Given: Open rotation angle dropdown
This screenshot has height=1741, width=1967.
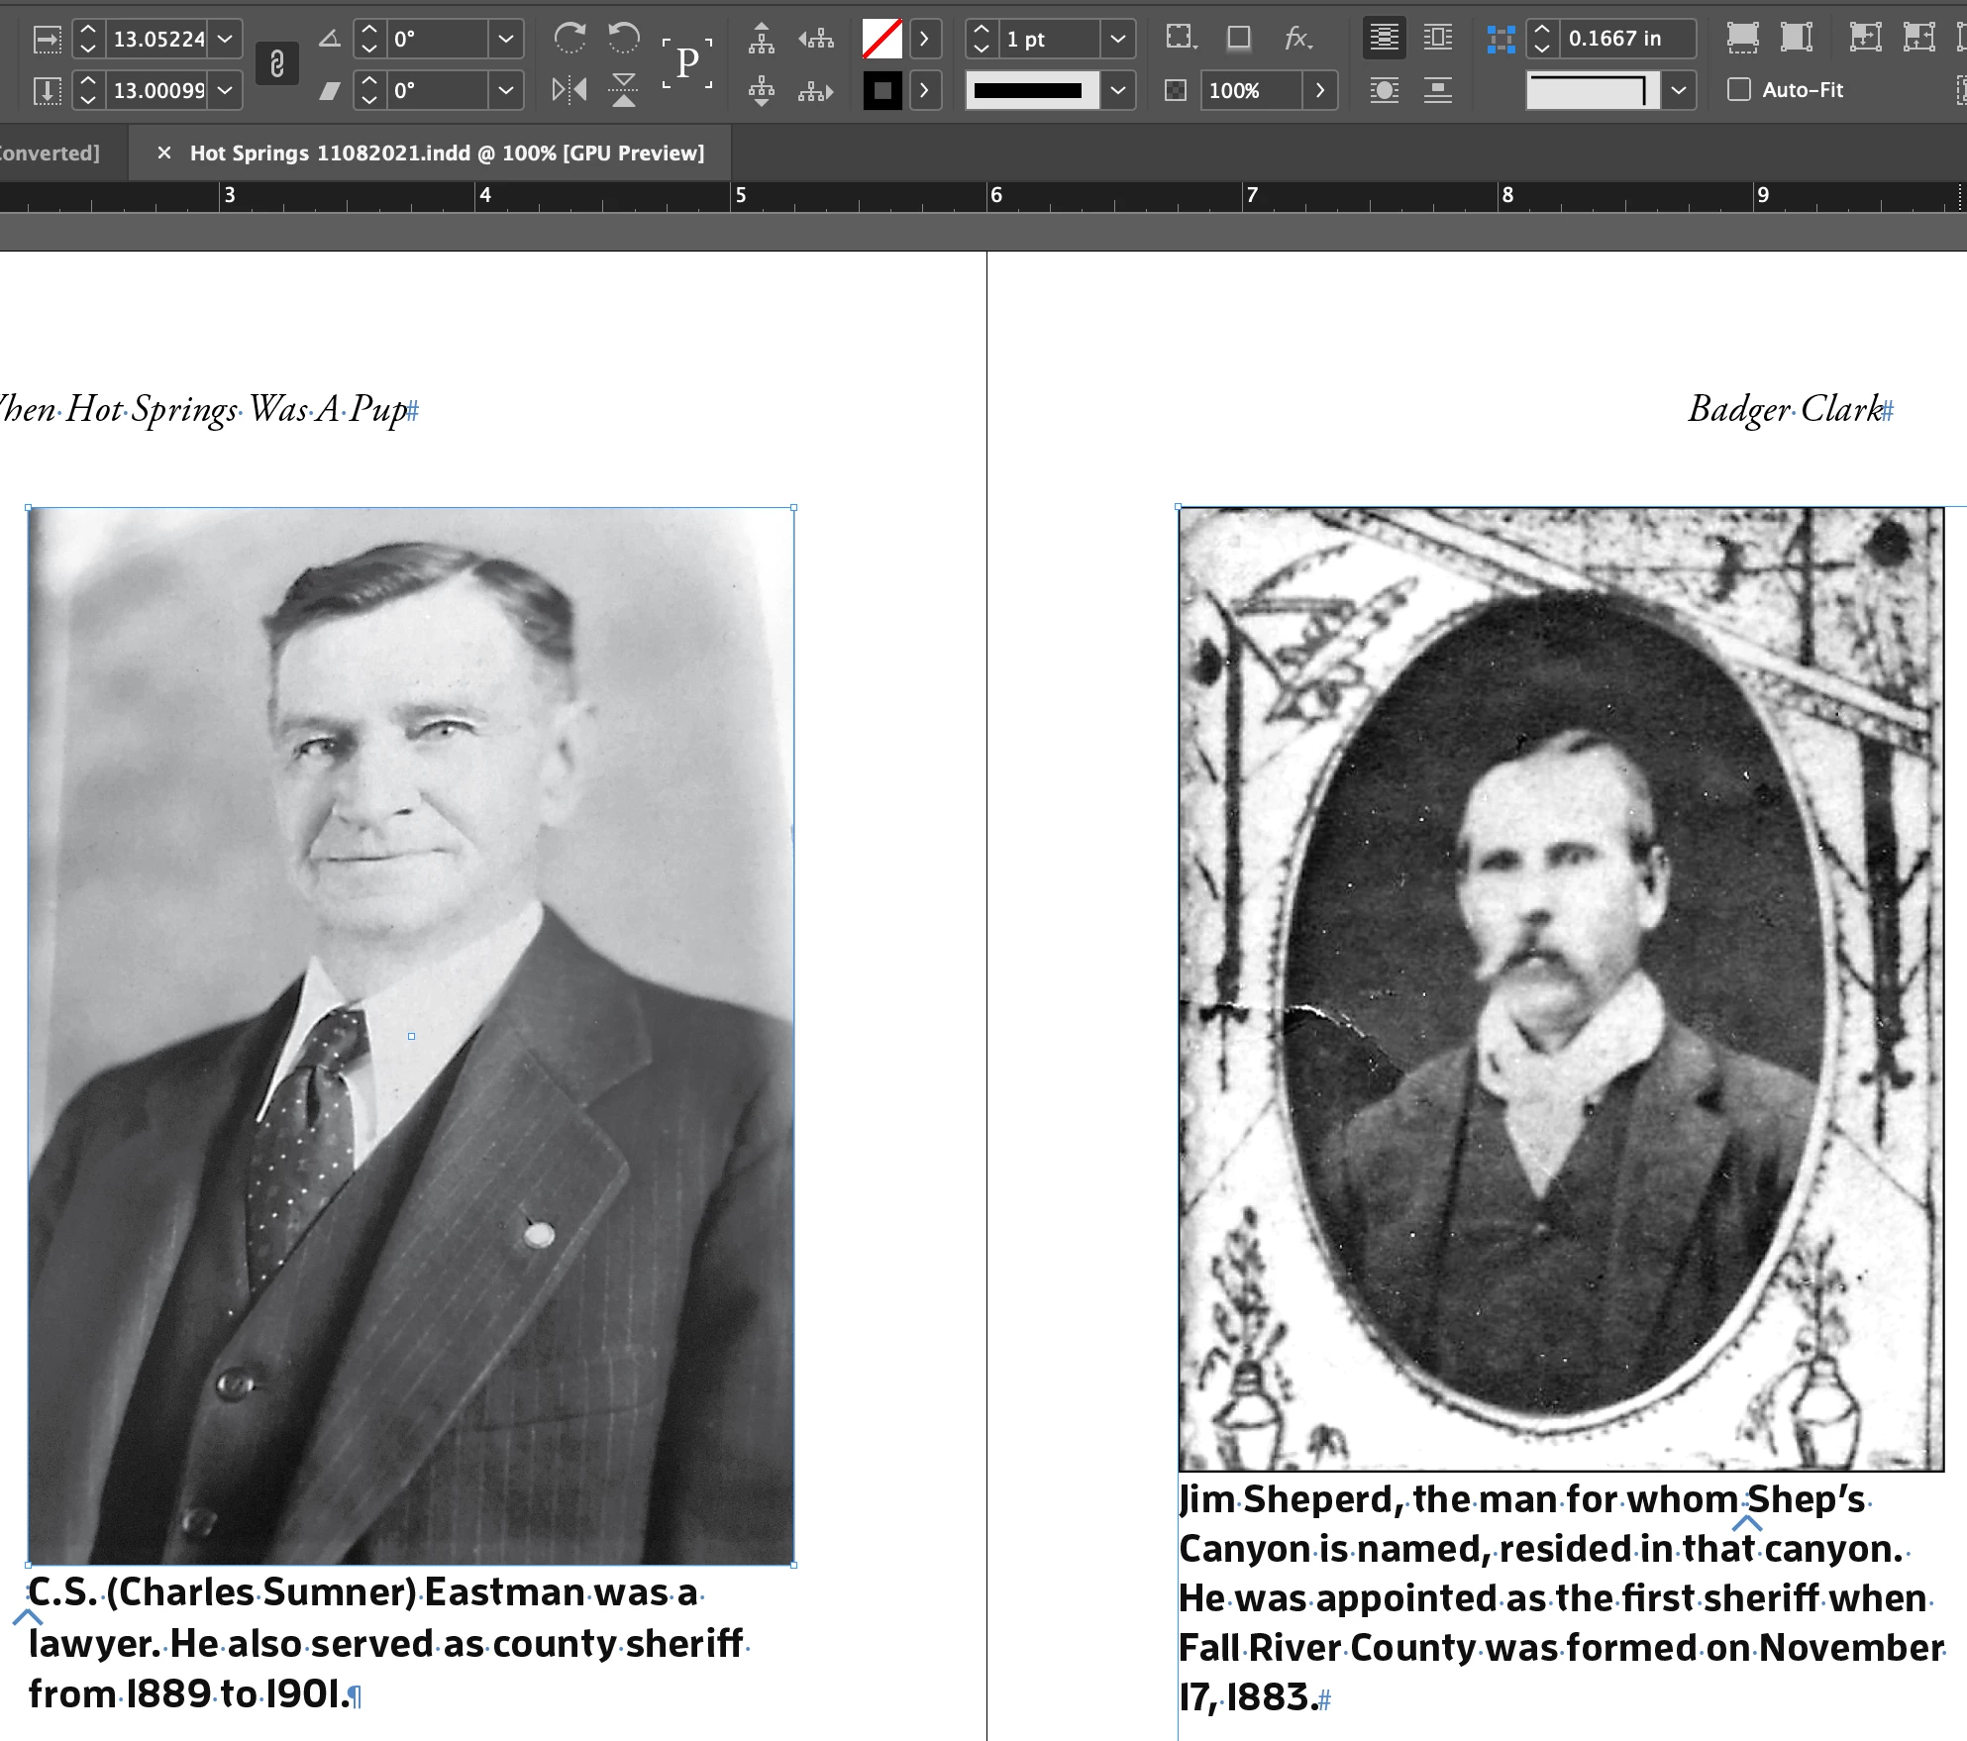Looking at the screenshot, I should pos(505,39).
